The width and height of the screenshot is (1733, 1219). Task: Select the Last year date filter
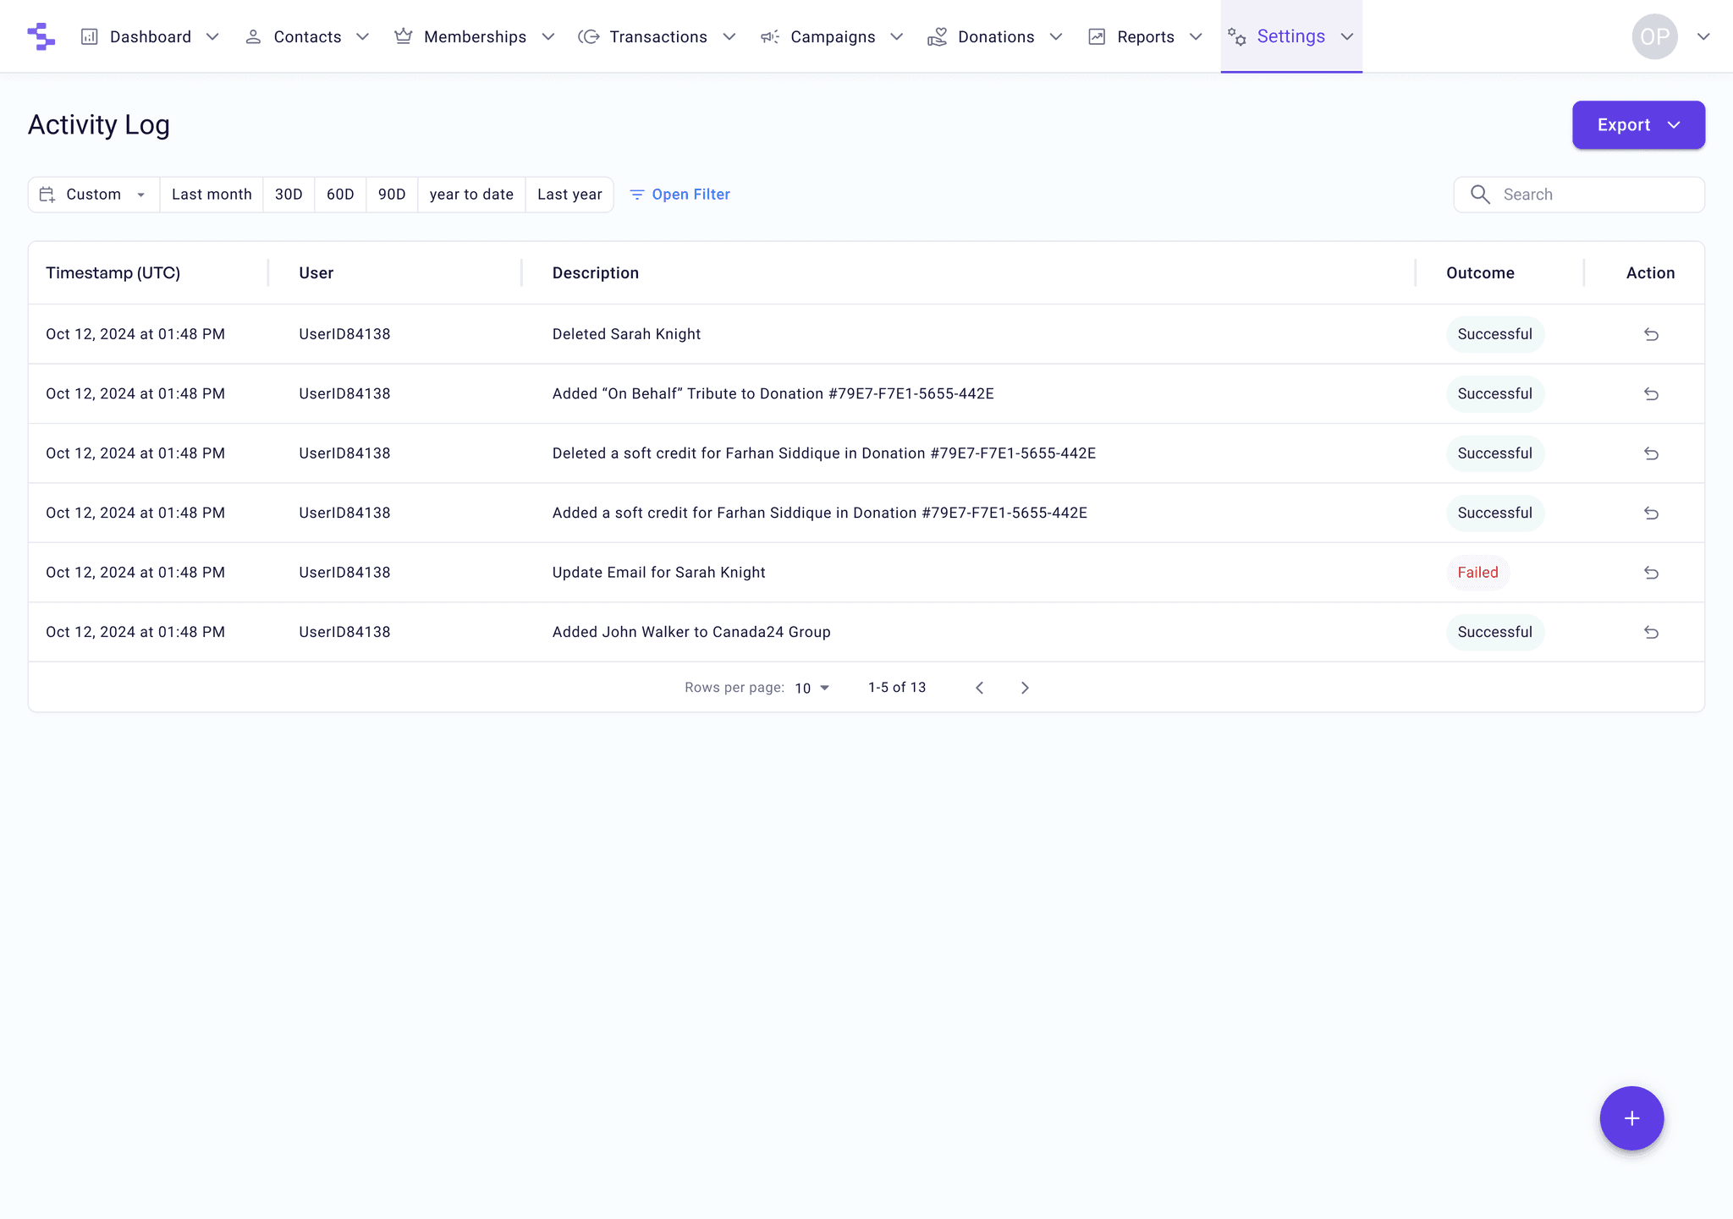(569, 195)
